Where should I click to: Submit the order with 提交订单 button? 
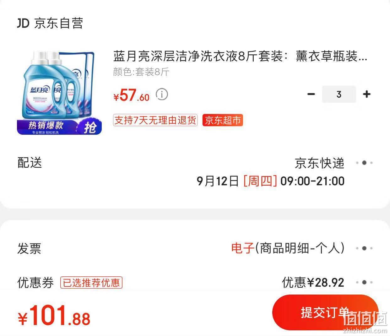pyautogui.click(x=325, y=312)
